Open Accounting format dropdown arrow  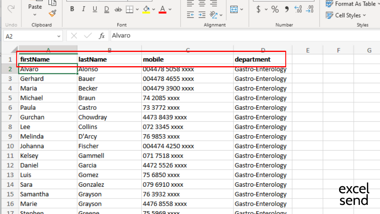pyautogui.click(x=266, y=10)
